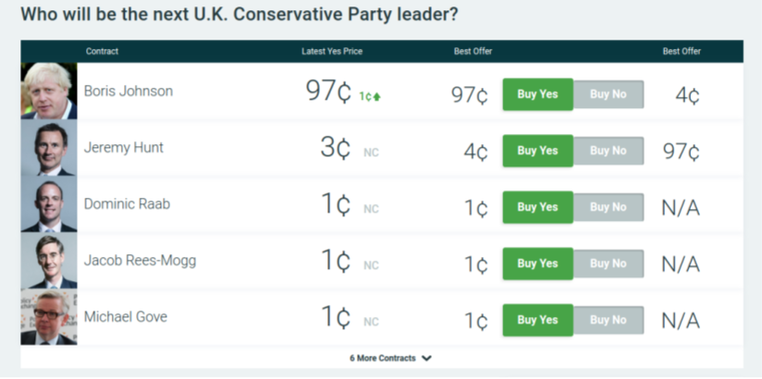Buy Yes on Dominic Raab
The height and width of the screenshot is (379, 762).
(537, 207)
